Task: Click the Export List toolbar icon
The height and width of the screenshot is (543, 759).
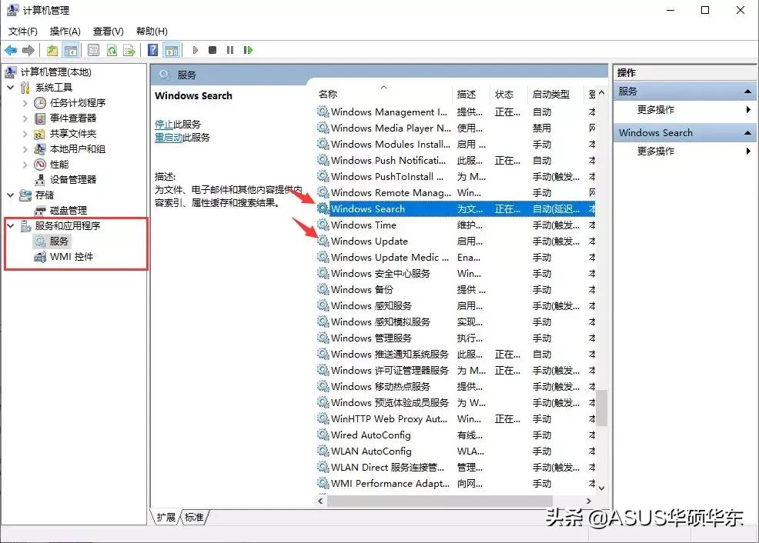Action: click(x=129, y=51)
